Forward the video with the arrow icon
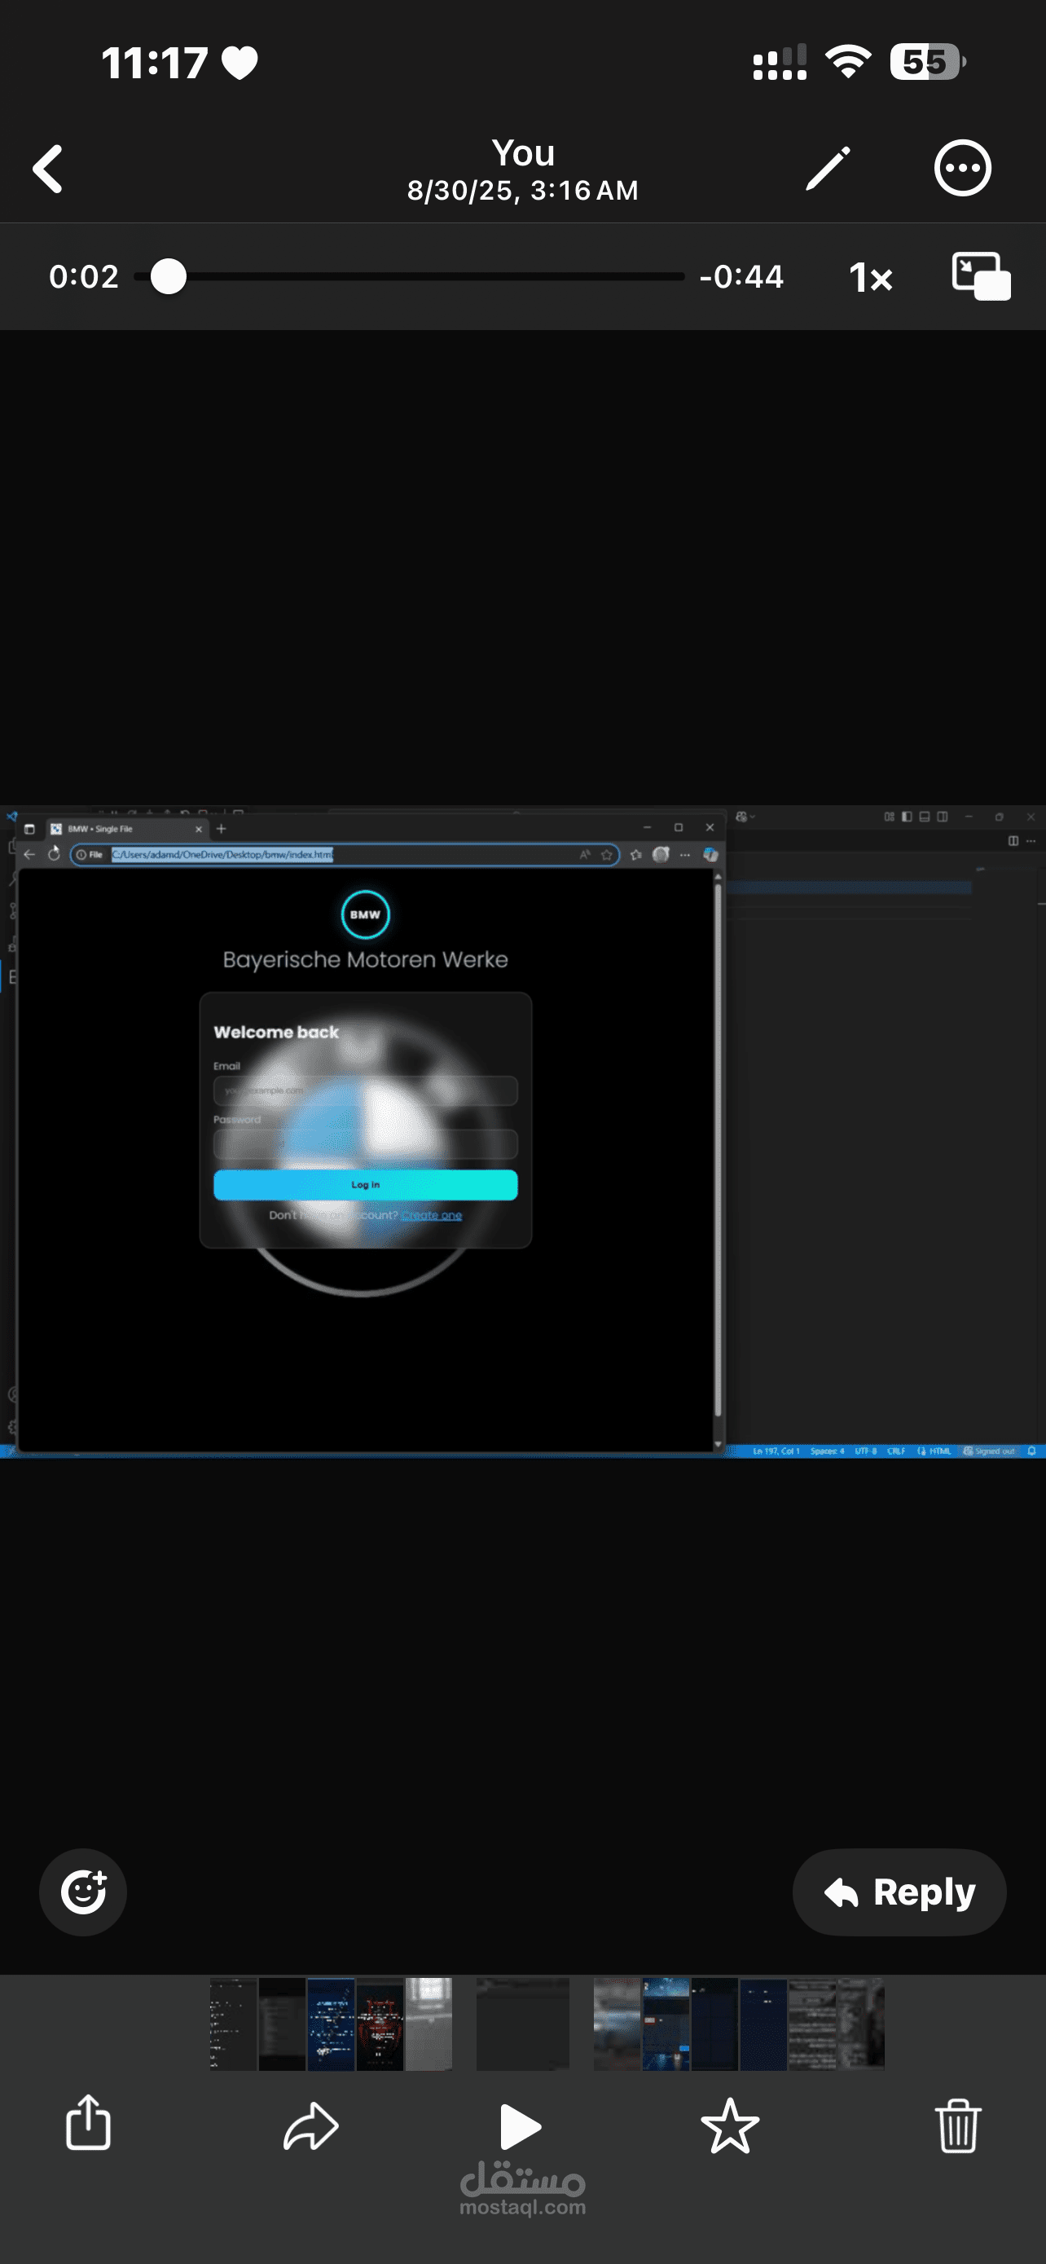The width and height of the screenshot is (1046, 2264). (311, 2127)
